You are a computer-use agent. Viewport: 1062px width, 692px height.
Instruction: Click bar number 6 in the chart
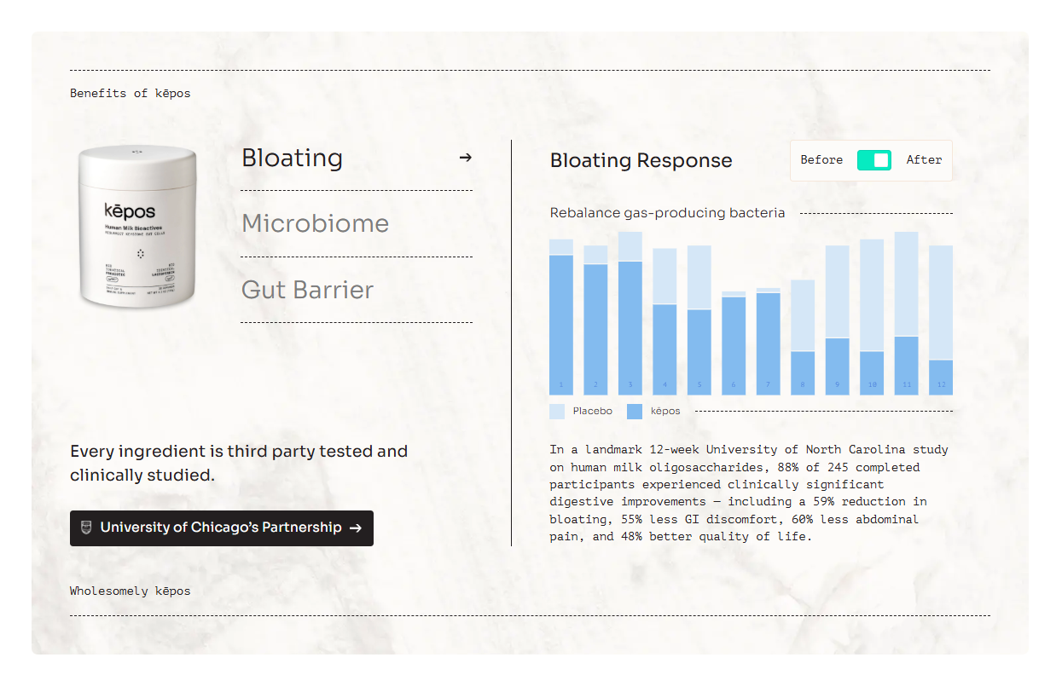tap(734, 345)
